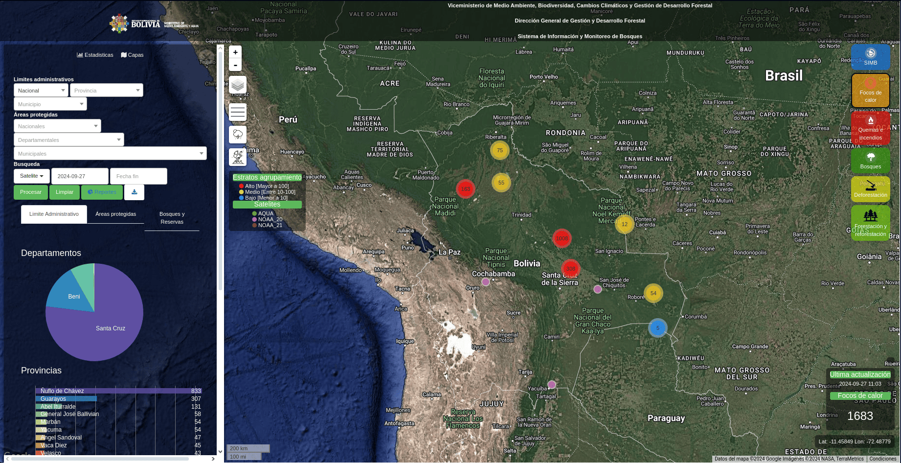Image resolution: width=901 pixels, height=463 pixels.
Task: Click the Fecha fin input field
Action: tap(138, 176)
